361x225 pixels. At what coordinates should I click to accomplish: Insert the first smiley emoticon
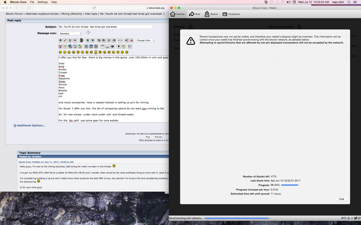(60, 52)
